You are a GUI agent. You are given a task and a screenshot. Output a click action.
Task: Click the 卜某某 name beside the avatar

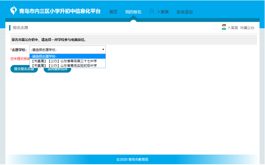tap(233, 28)
